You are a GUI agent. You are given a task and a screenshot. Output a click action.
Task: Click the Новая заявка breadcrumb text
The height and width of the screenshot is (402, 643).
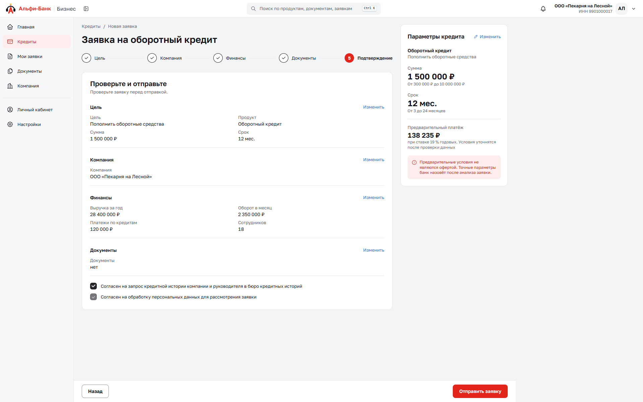click(122, 26)
